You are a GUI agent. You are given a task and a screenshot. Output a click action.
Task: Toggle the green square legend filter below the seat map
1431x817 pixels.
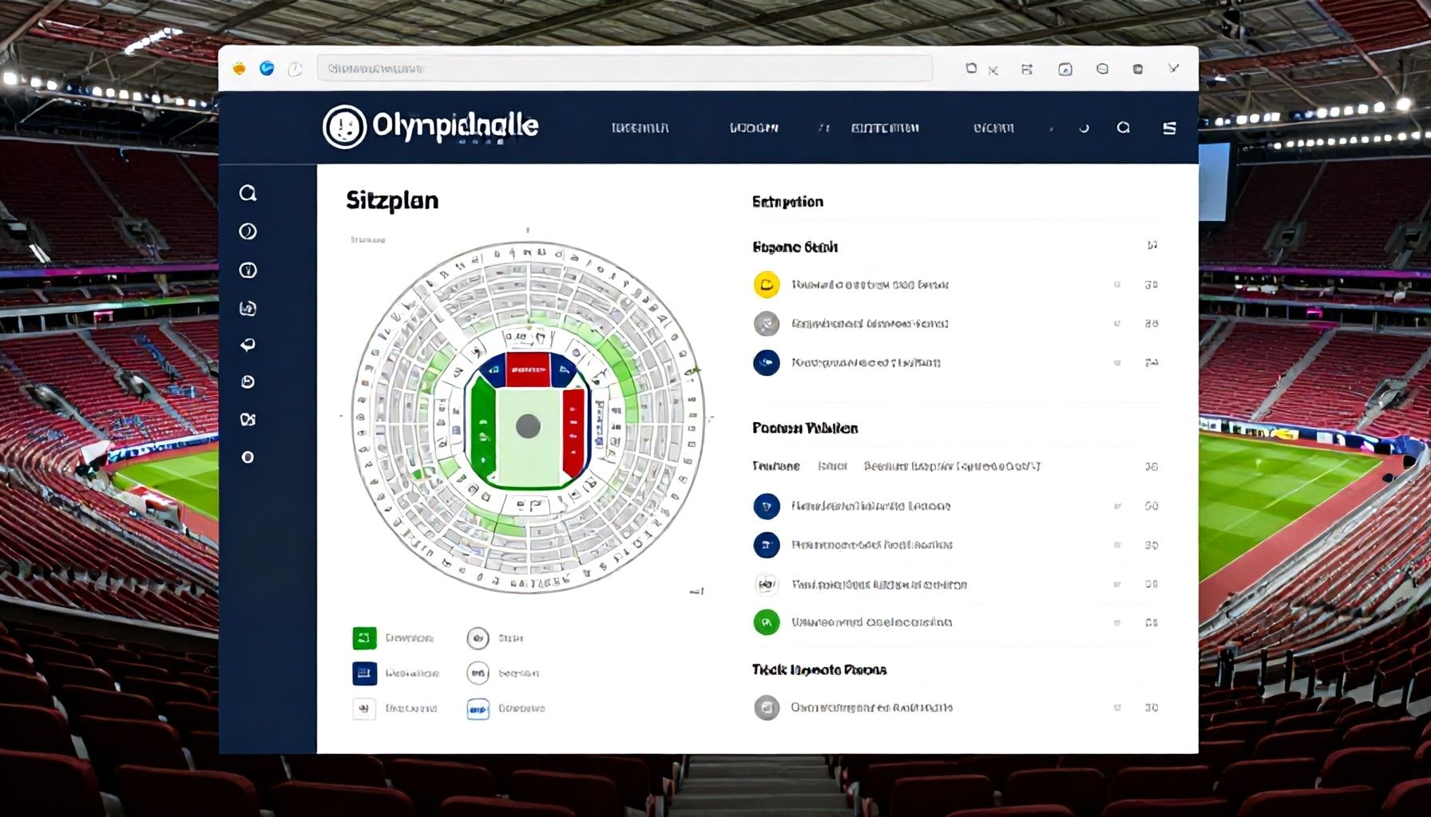click(364, 638)
